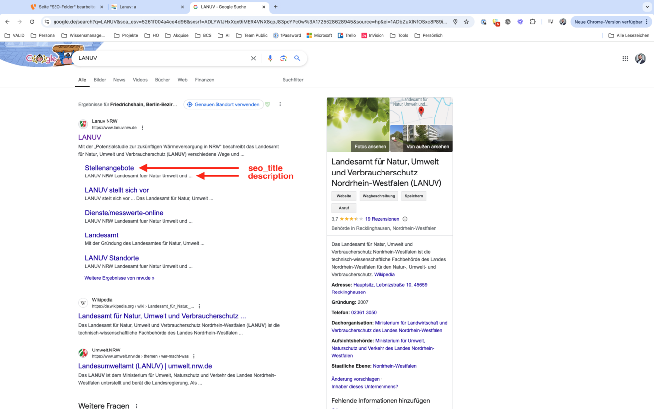Switch to the Finanzen search tab
The width and height of the screenshot is (654, 409).
point(205,80)
